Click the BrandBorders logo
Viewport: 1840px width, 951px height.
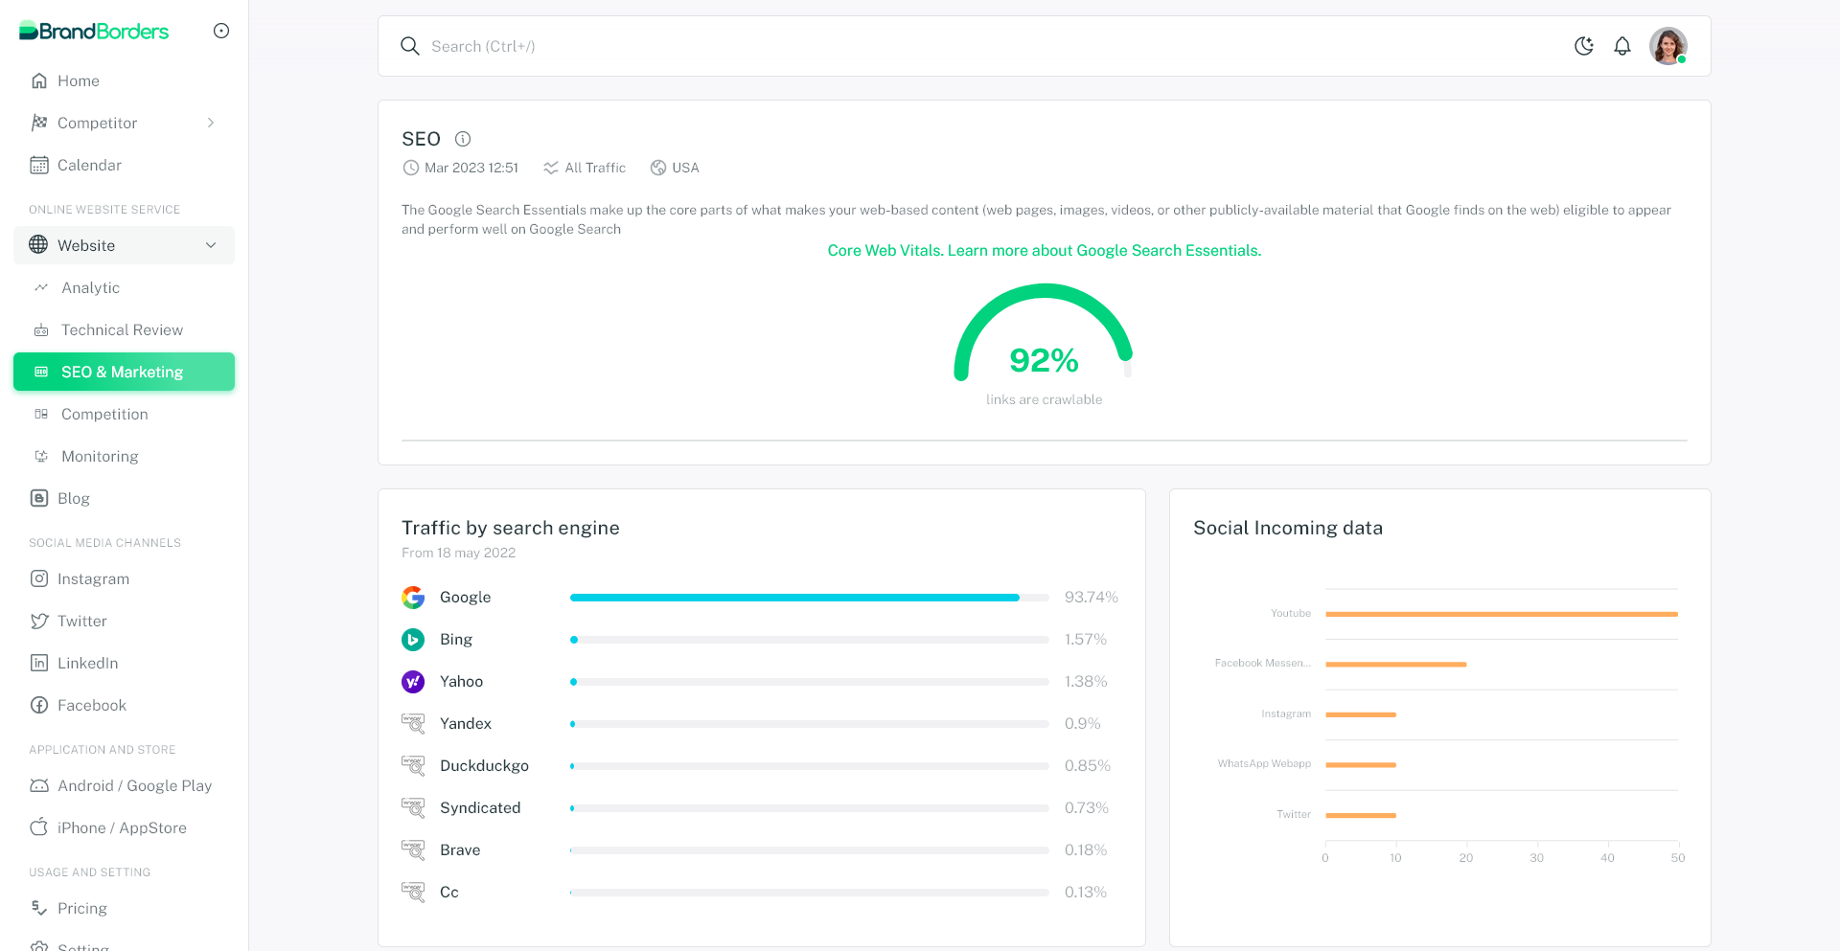click(94, 31)
